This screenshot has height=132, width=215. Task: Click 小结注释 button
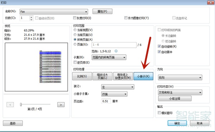175,99
